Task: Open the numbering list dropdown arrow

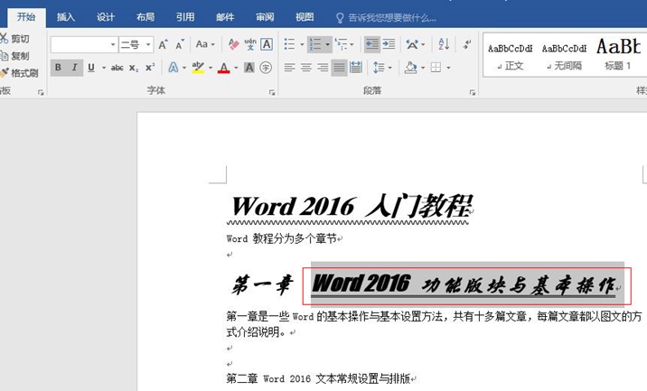Action: pyautogui.click(x=328, y=44)
